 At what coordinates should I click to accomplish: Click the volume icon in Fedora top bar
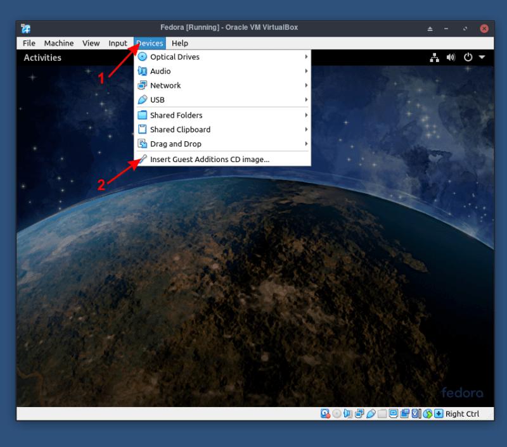451,57
